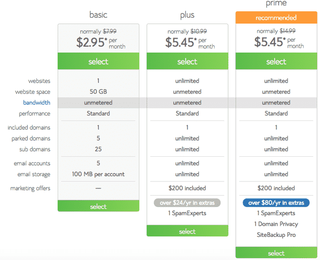320x260 pixels.
Task: Click SiteBackup Pro in prime extras
Action: pyautogui.click(x=276, y=235)
